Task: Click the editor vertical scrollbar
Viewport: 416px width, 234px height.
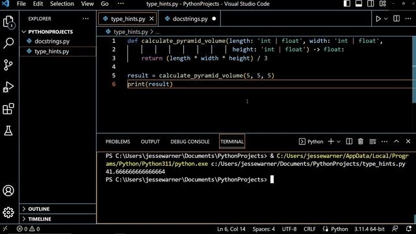Action: click(414, 70)
